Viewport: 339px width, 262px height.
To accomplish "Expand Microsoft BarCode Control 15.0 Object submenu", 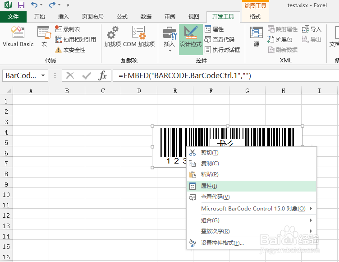I will click(x=252, y=209).
